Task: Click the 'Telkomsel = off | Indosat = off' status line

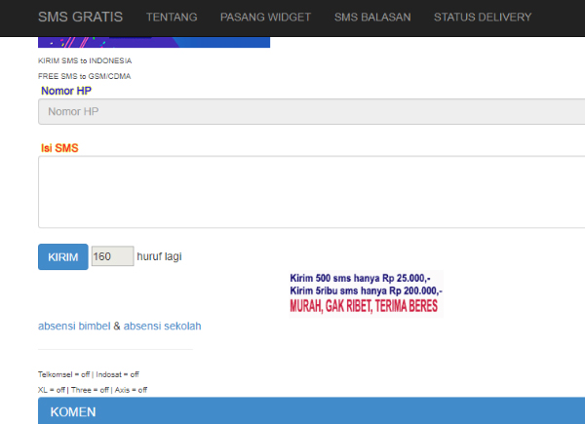Action: click(89, 374)
